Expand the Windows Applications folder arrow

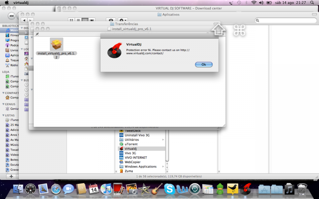point(163,166)
